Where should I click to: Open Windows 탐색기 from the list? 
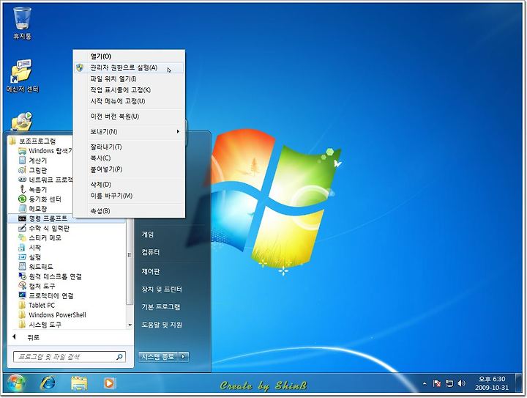point(45,151)
